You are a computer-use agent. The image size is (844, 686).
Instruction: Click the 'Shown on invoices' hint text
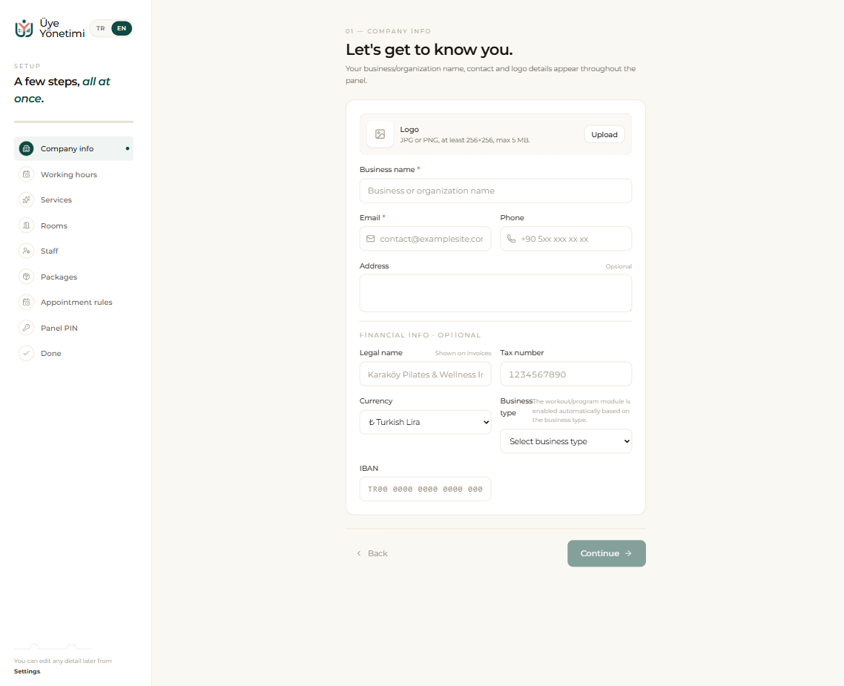pos(463,354)
